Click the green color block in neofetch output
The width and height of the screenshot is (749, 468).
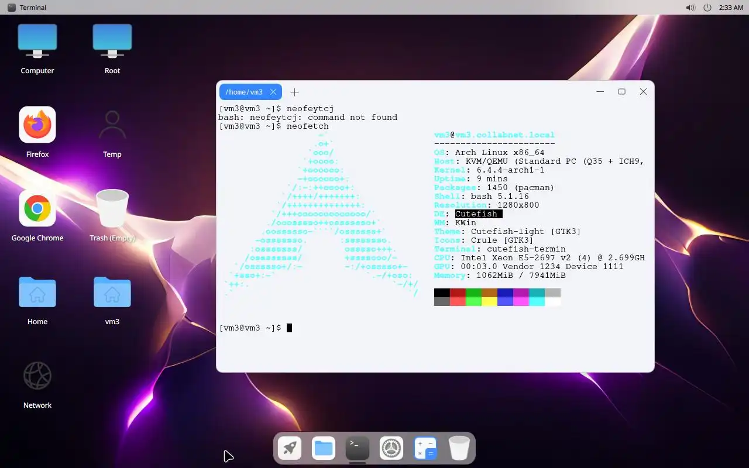click(x=473, y=293)
